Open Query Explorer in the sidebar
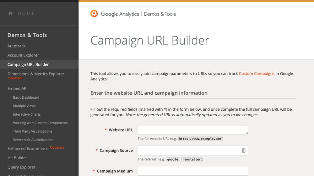The image size is (314, 176). (21, 167)
